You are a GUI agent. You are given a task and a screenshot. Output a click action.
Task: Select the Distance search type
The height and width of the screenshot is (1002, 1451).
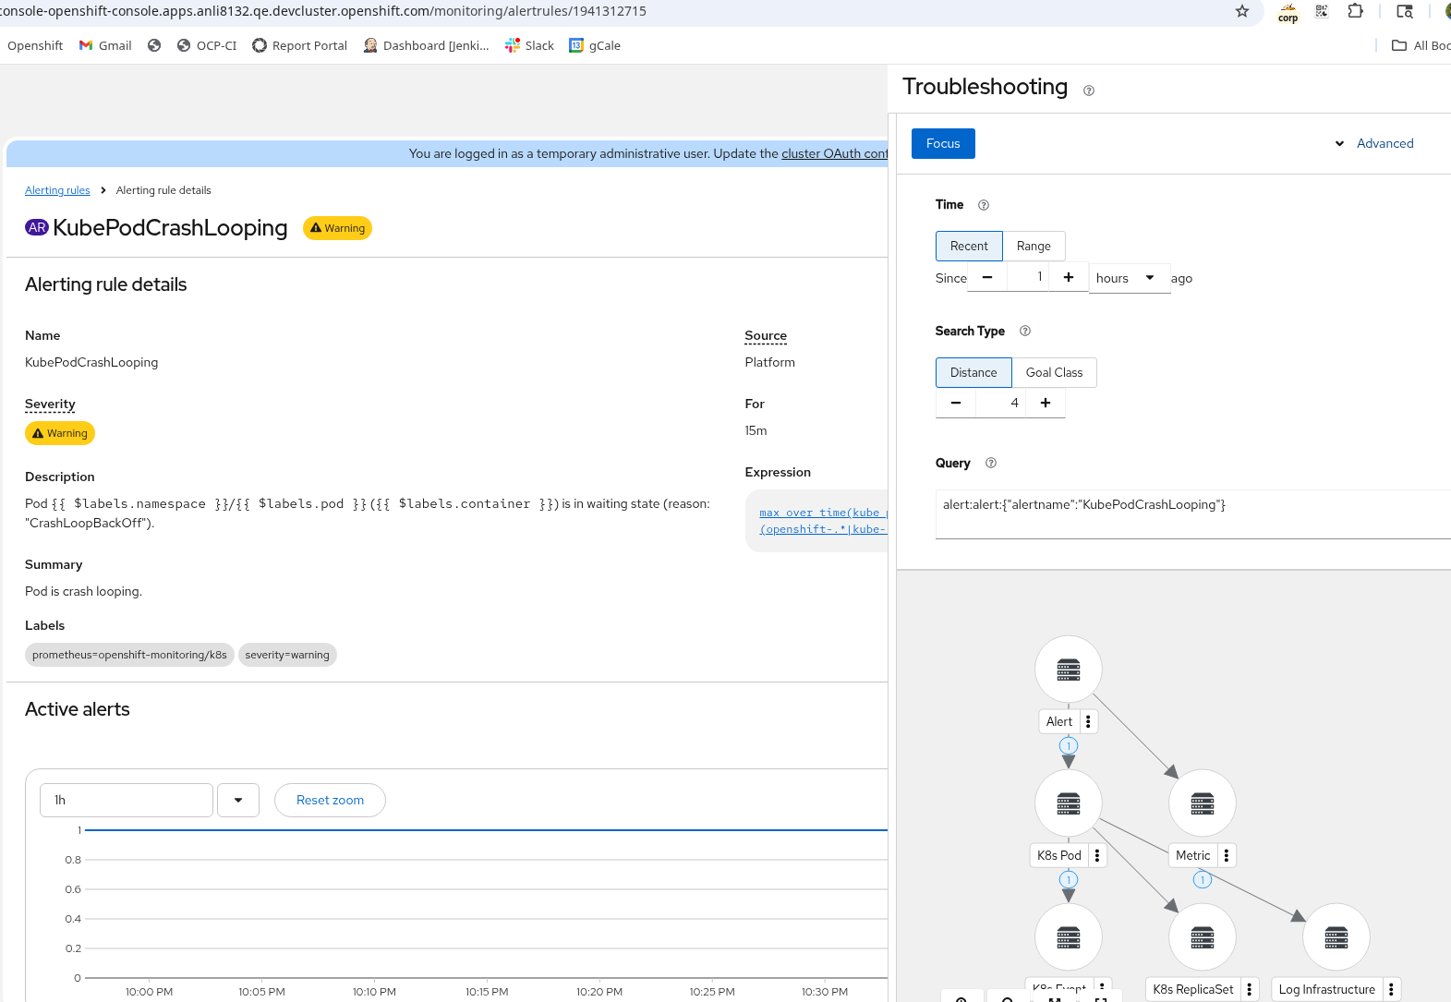click(x=973, y=372)
